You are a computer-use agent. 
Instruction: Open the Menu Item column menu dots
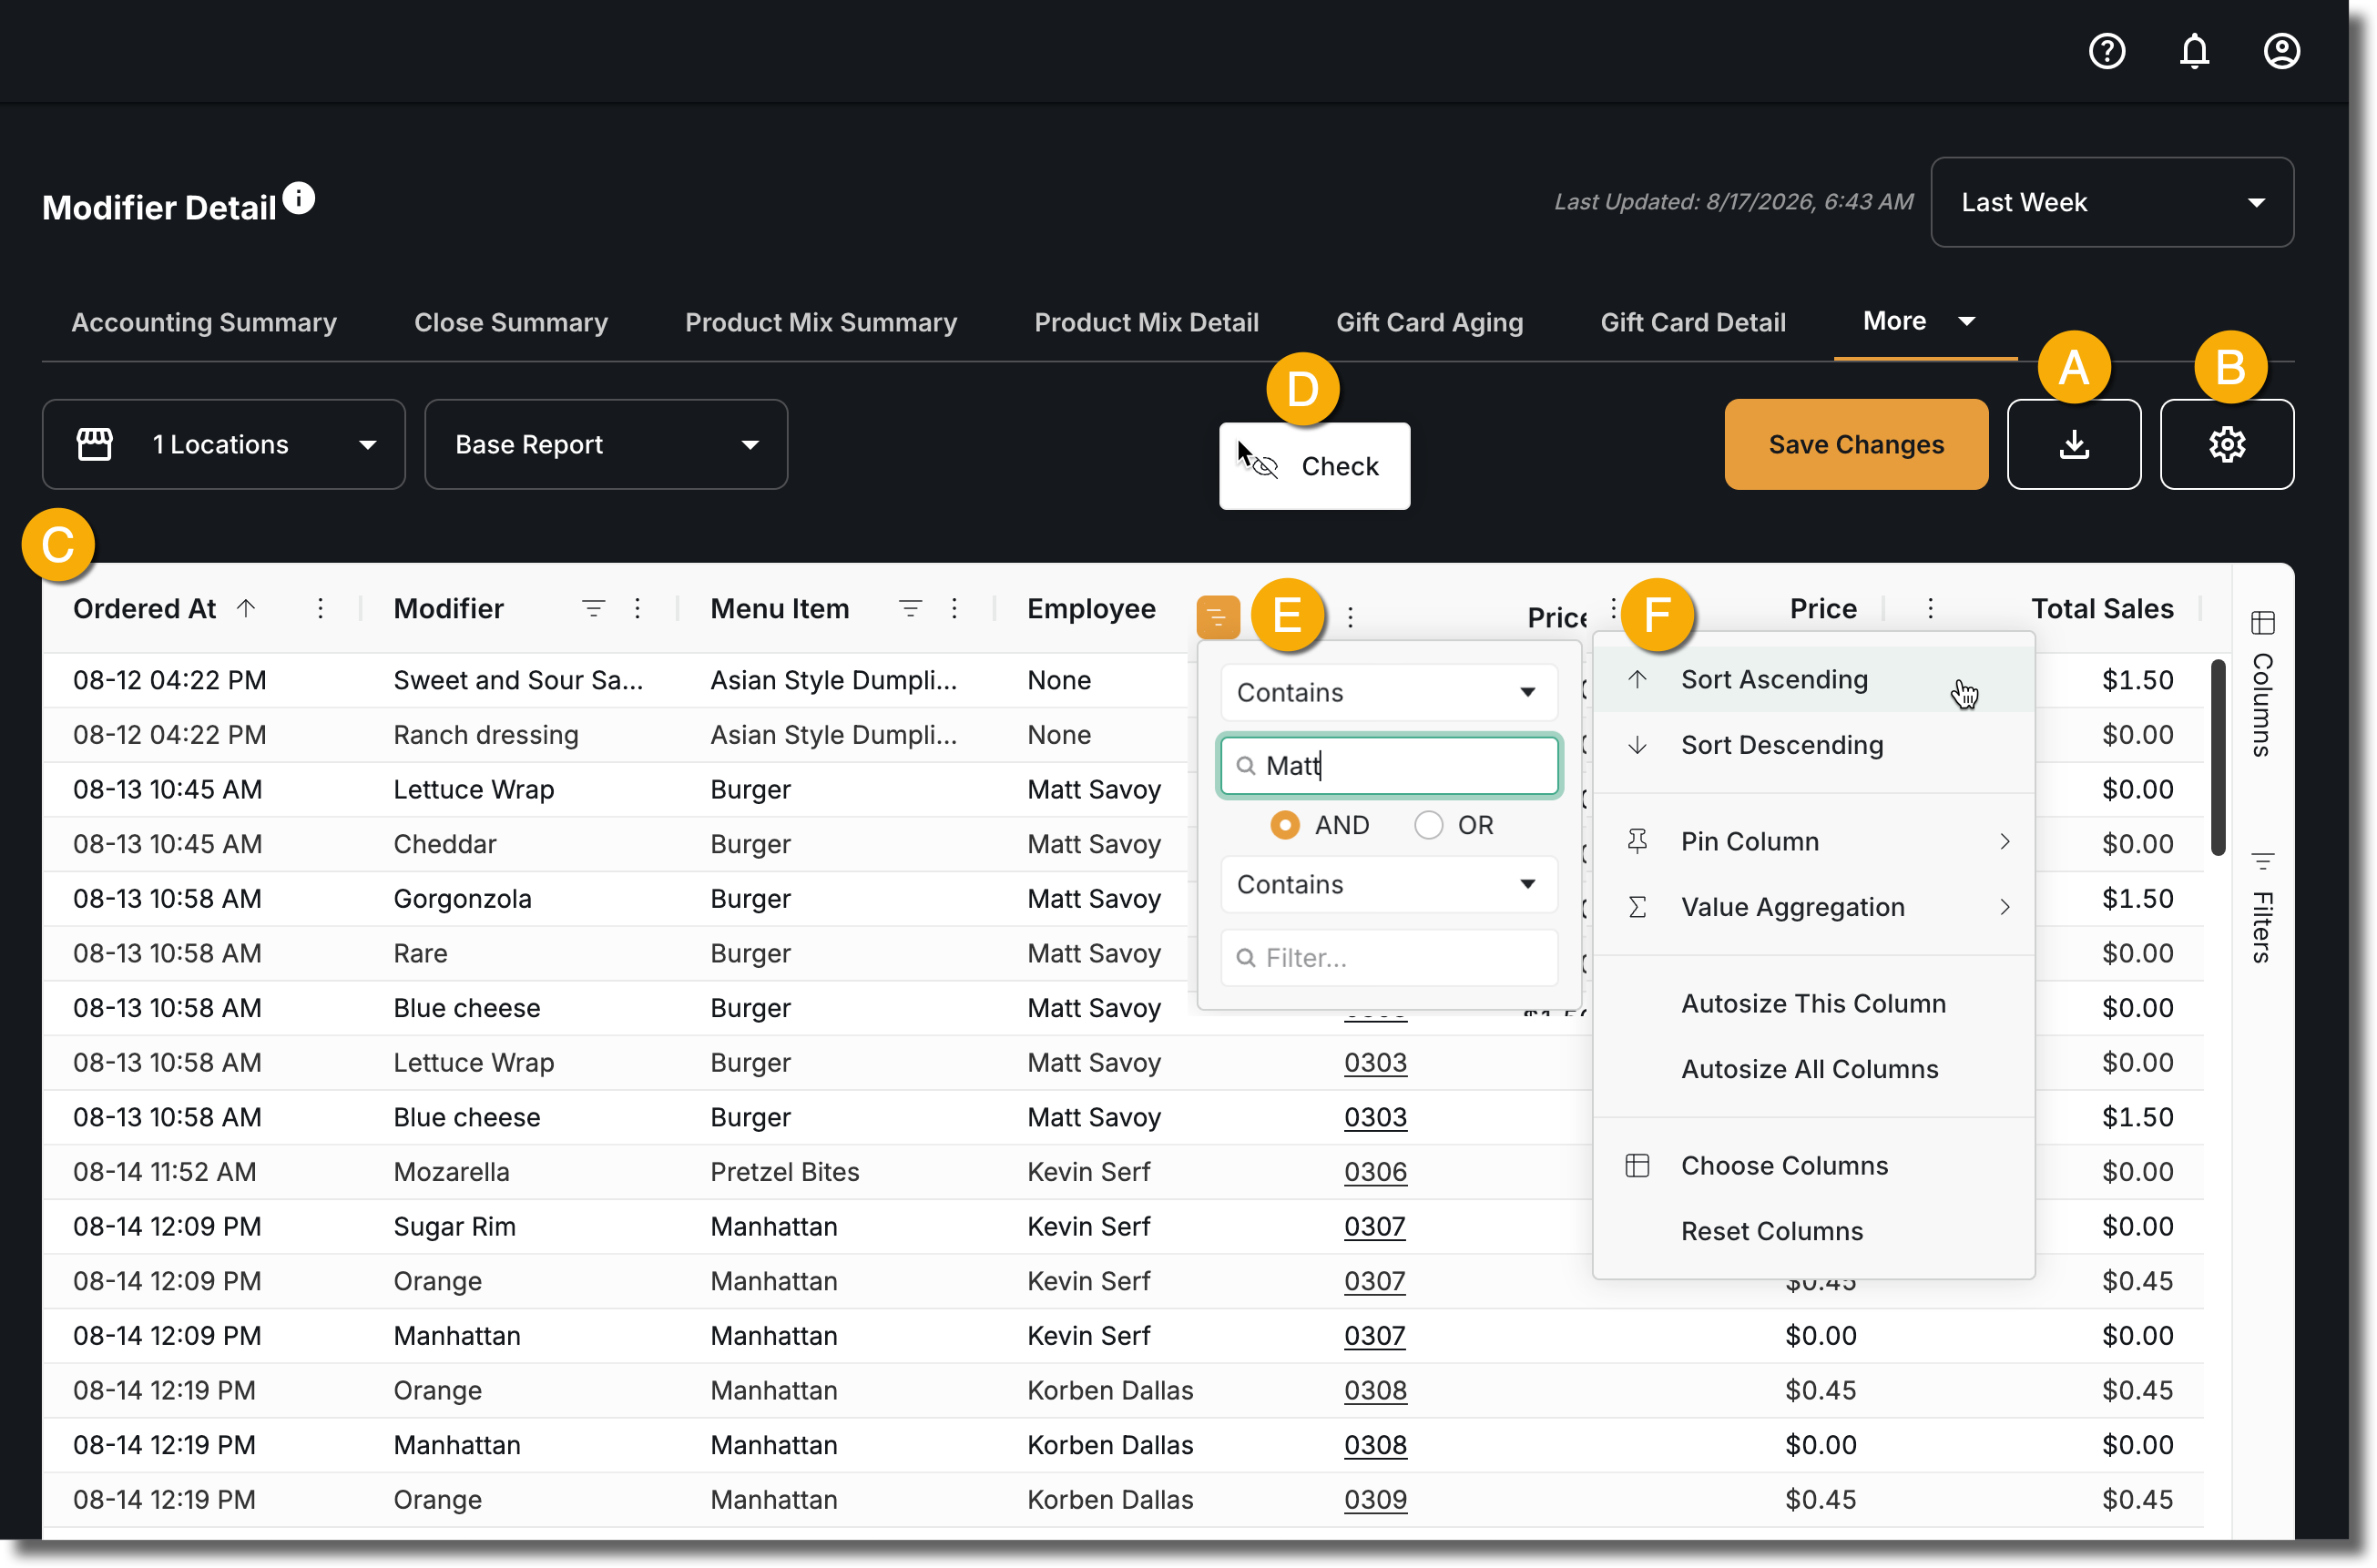[x=954, y=608]
